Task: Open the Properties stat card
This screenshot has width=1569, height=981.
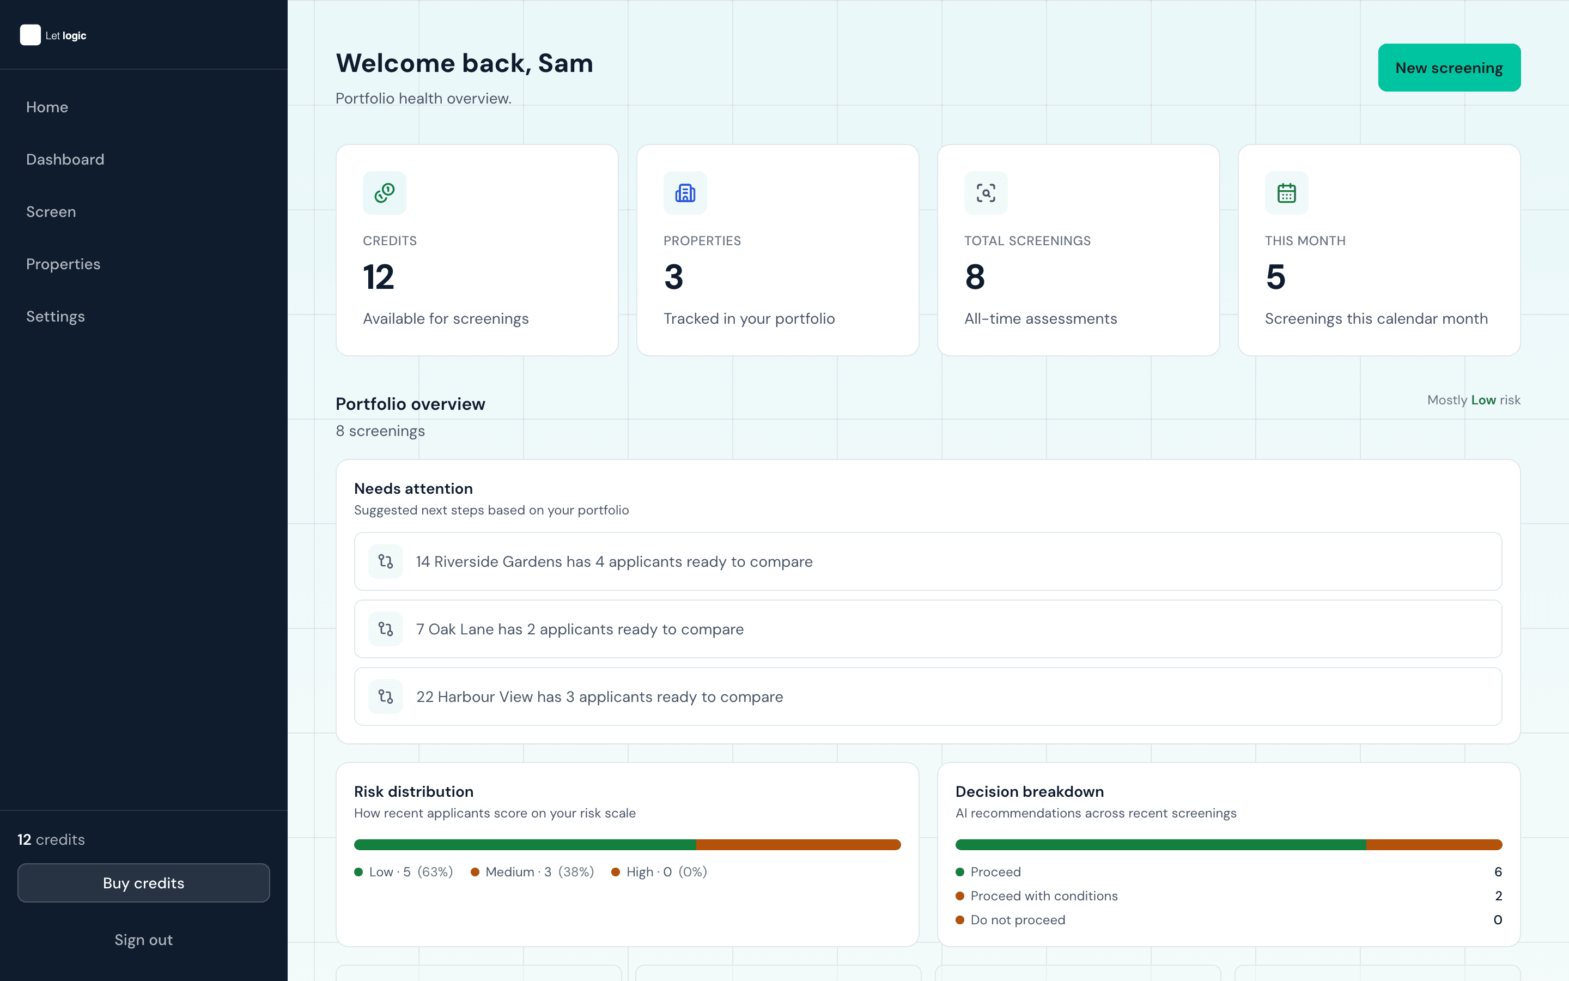Action: [x=778, y=251]
